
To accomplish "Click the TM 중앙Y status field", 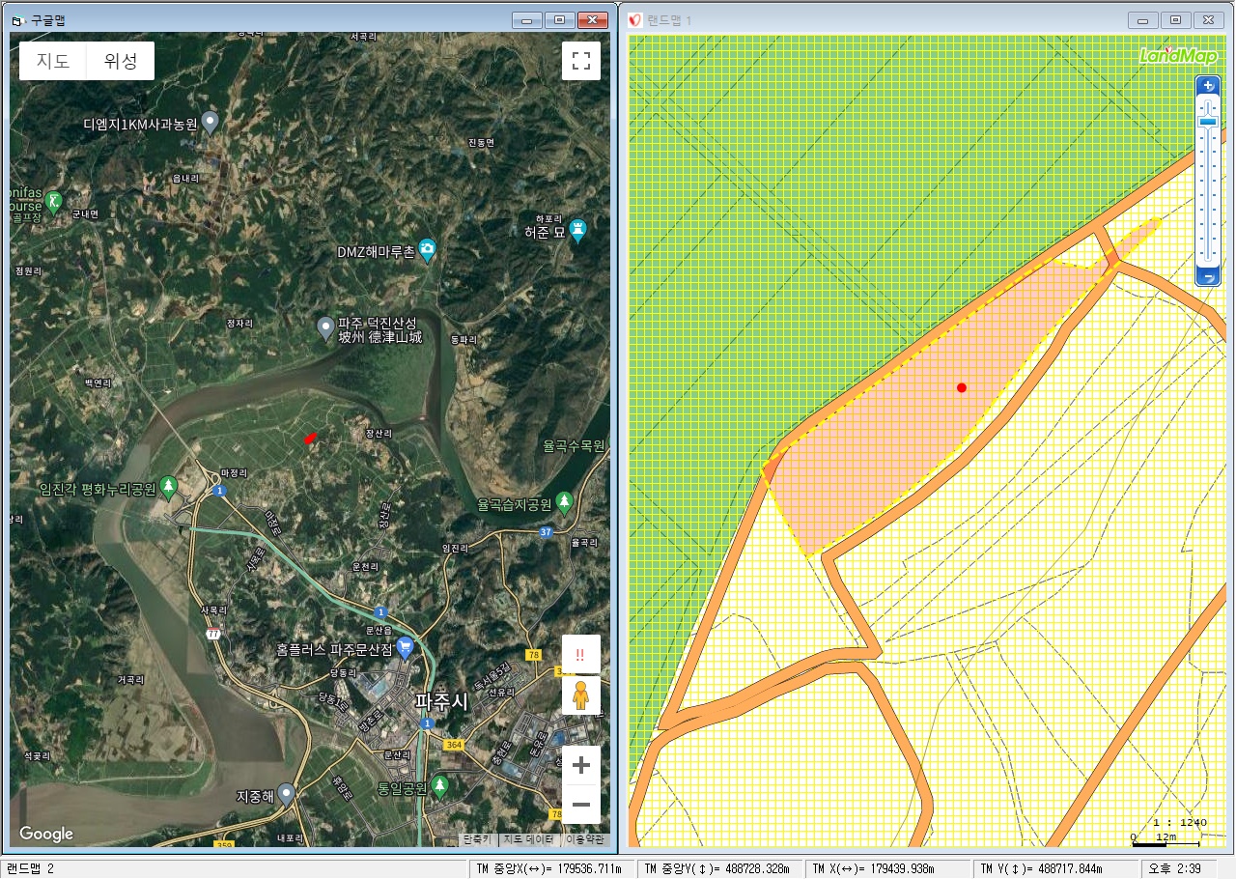I will coord(720,868).
